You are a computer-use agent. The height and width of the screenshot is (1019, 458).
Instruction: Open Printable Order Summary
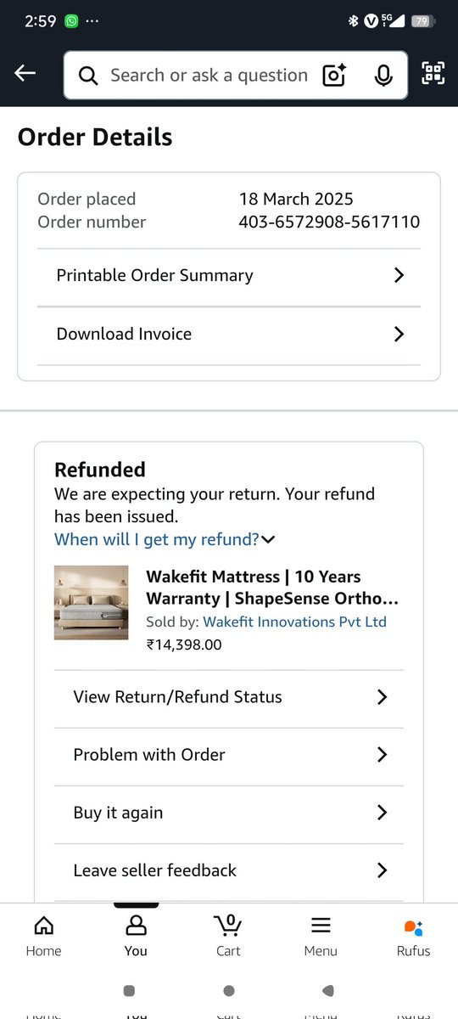point(229,276)
